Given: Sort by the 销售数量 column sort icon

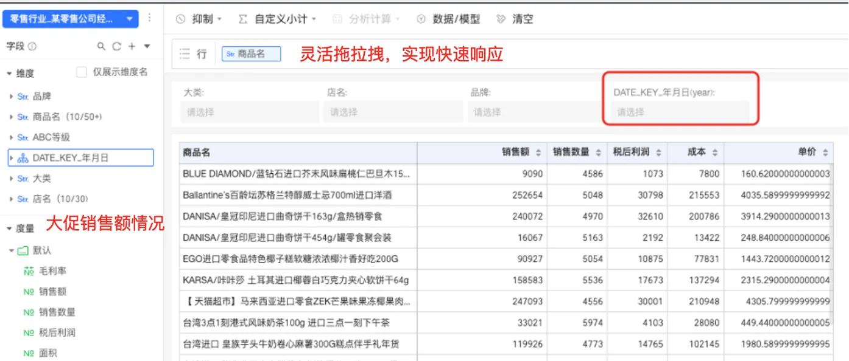Looking at the screenshot, I should tap(598, 153).
